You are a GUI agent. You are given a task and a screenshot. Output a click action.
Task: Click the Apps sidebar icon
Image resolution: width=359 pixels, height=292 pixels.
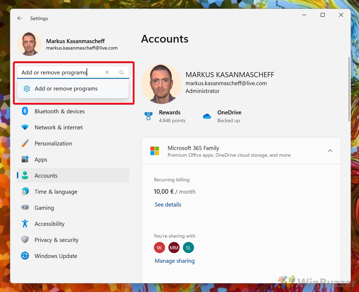[x=25, y=159]
